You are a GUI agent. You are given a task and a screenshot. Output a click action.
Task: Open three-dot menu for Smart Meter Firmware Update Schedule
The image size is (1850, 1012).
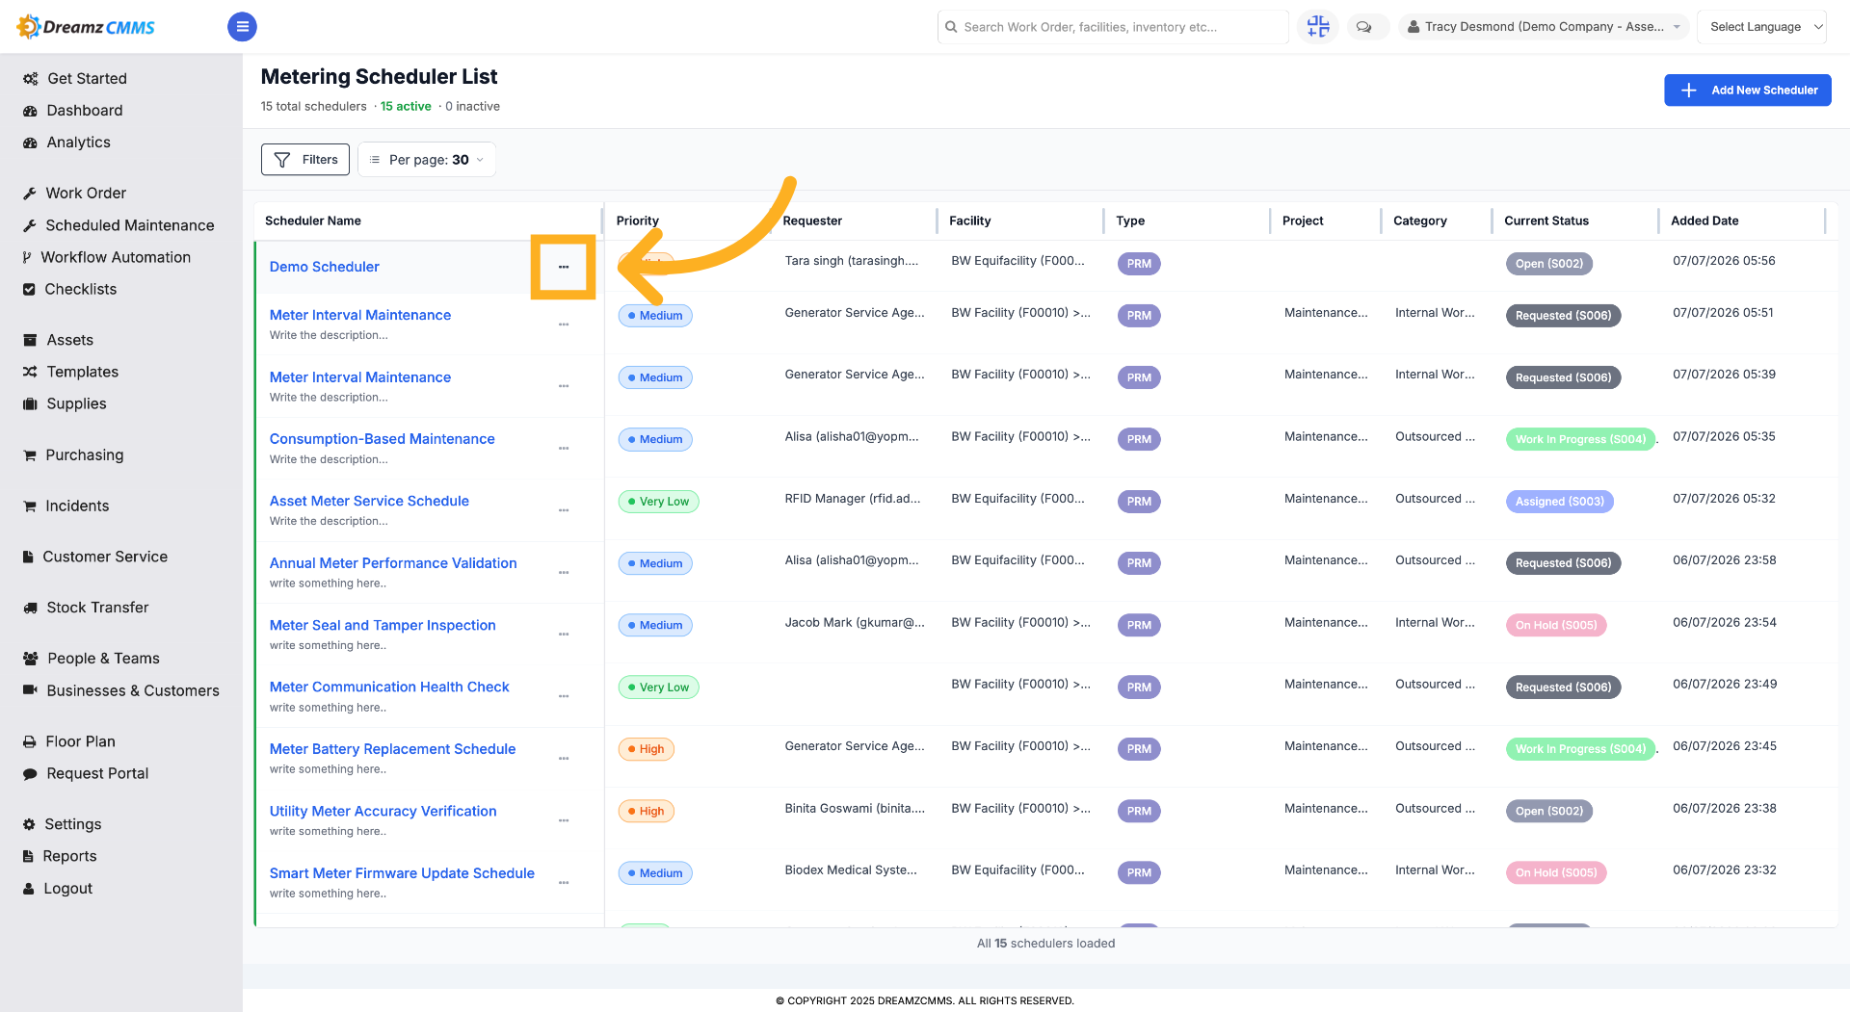point(564,883)
